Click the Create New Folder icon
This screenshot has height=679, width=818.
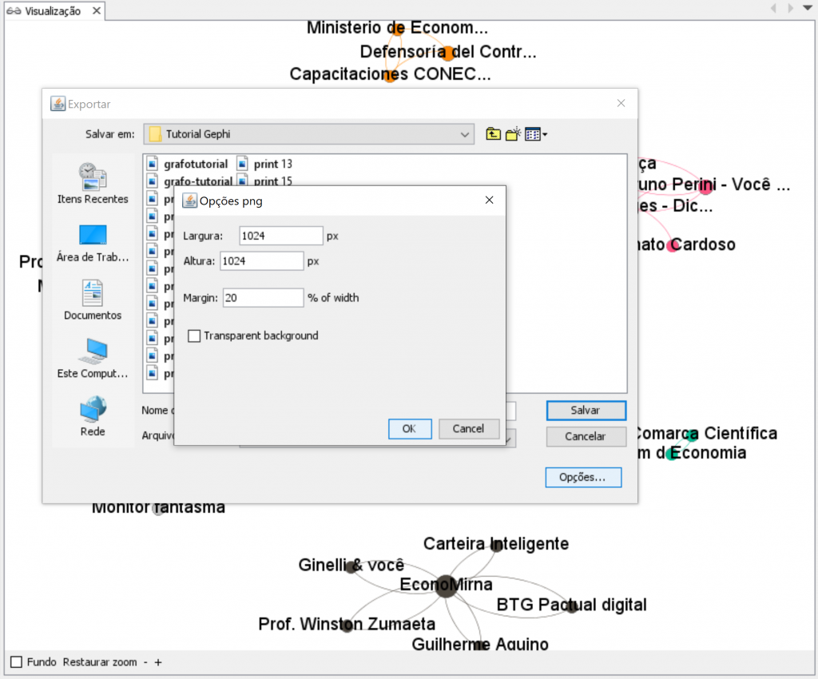pos(513,134)
